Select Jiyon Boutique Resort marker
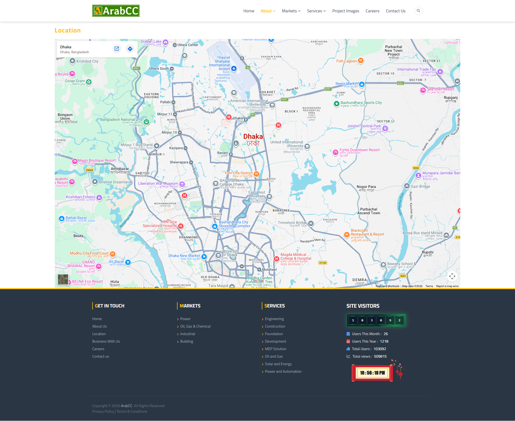The image size is (515, 421). (75, 161)
